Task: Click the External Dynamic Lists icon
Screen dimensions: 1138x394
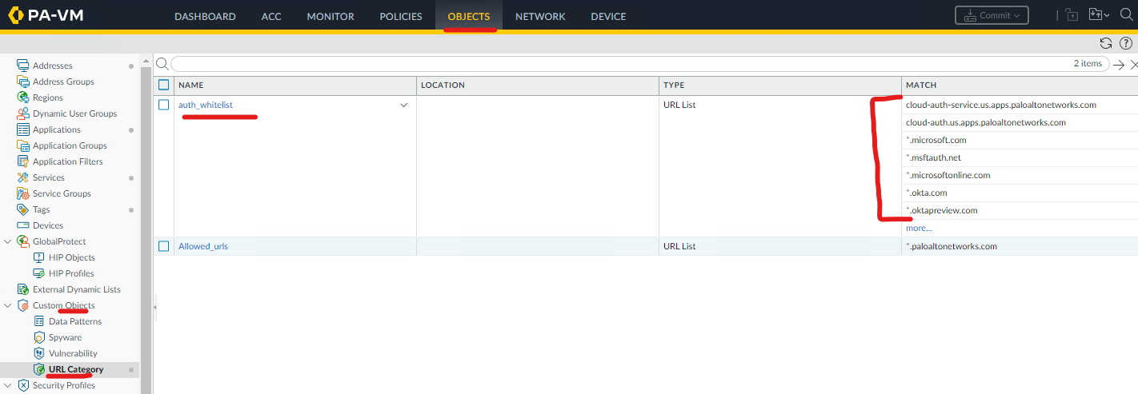Action: pyautogui.click(x=23, y=289)
